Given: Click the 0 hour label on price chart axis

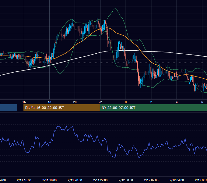Looking at the screenshot, I should 126,102.
